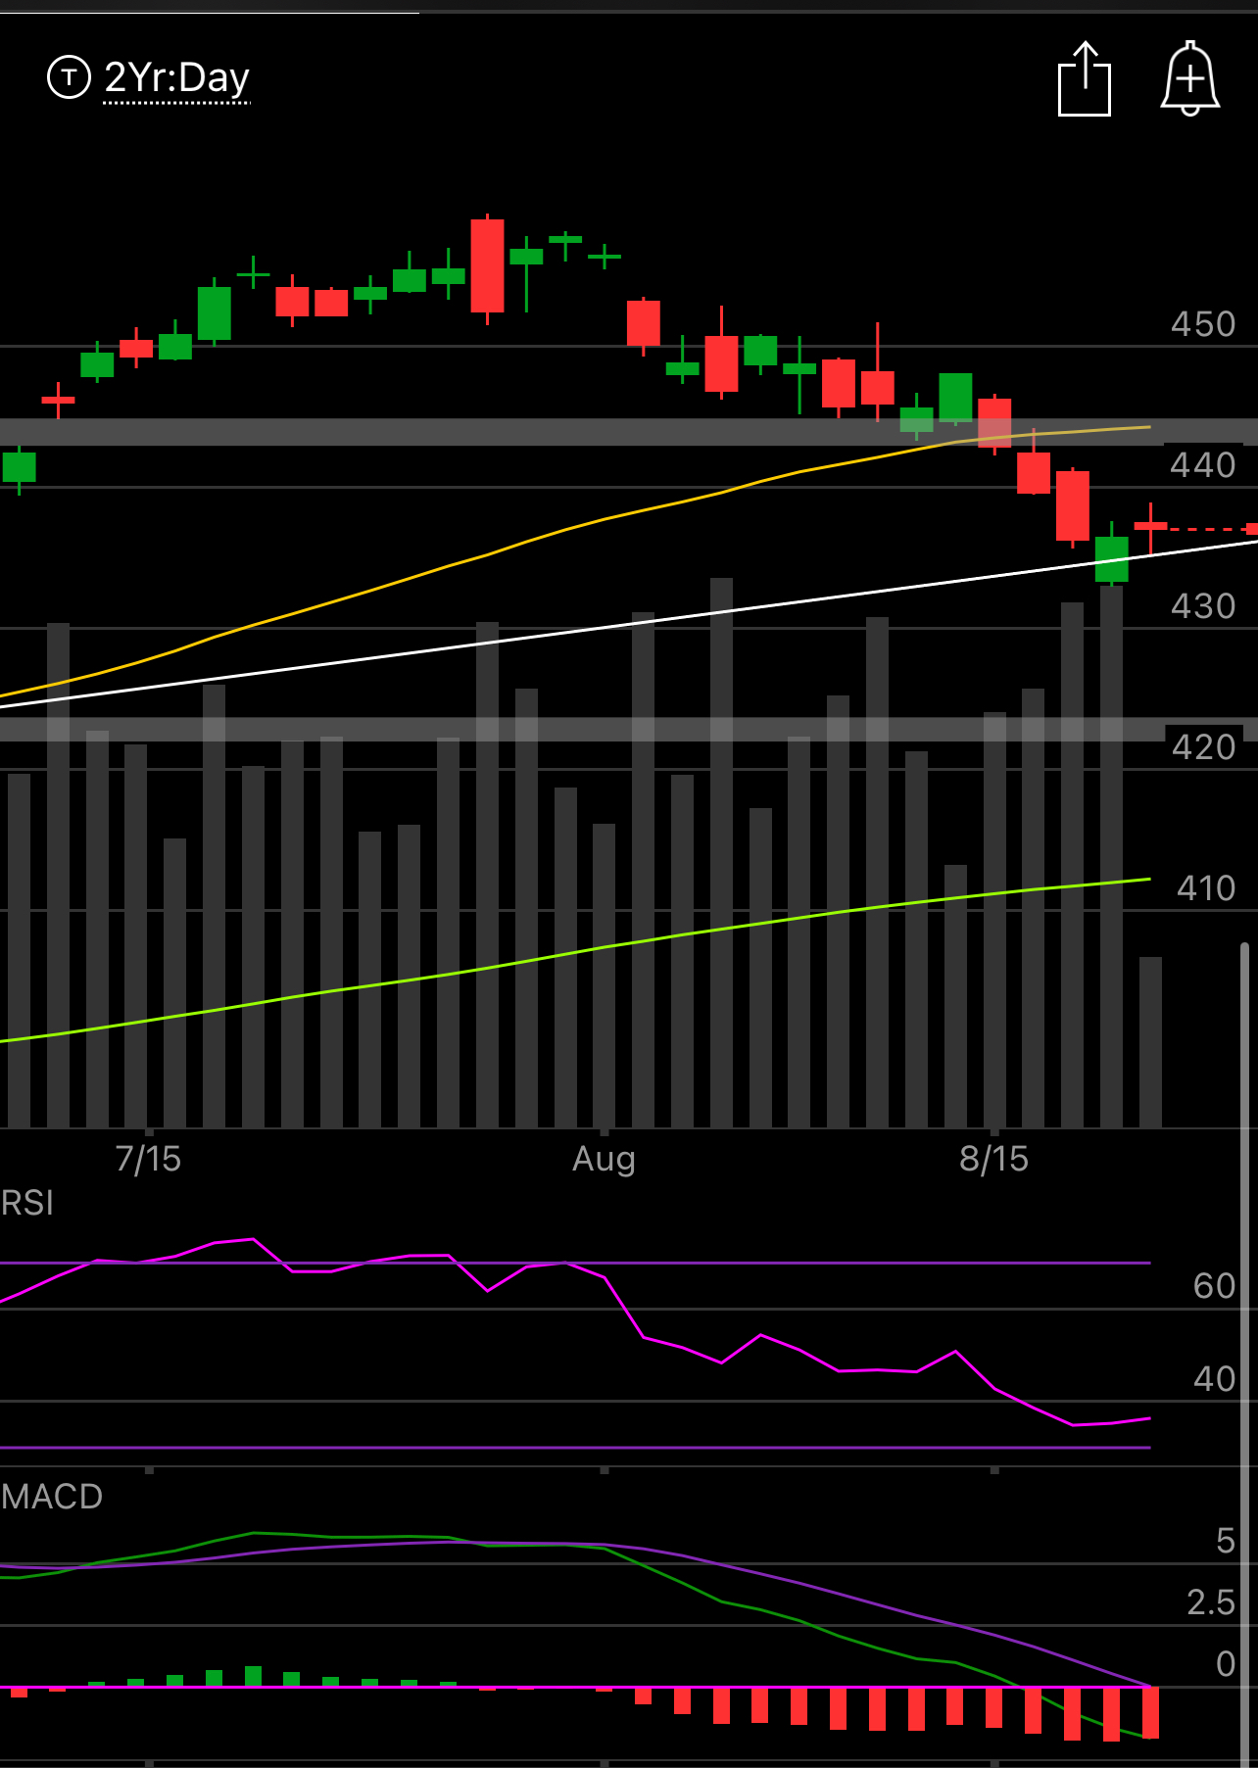This screenshot has height=1768, width=1258.
Task: Add a price alert with bell icon
Action: [x=1189, y=79]
